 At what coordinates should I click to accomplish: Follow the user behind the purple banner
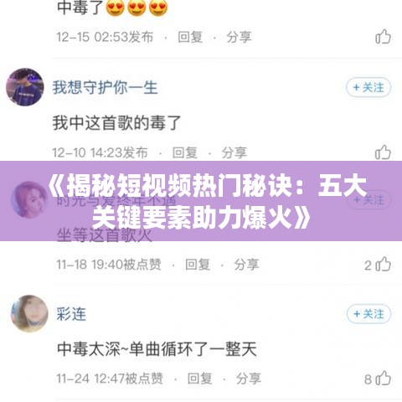(x=368, y=199)
